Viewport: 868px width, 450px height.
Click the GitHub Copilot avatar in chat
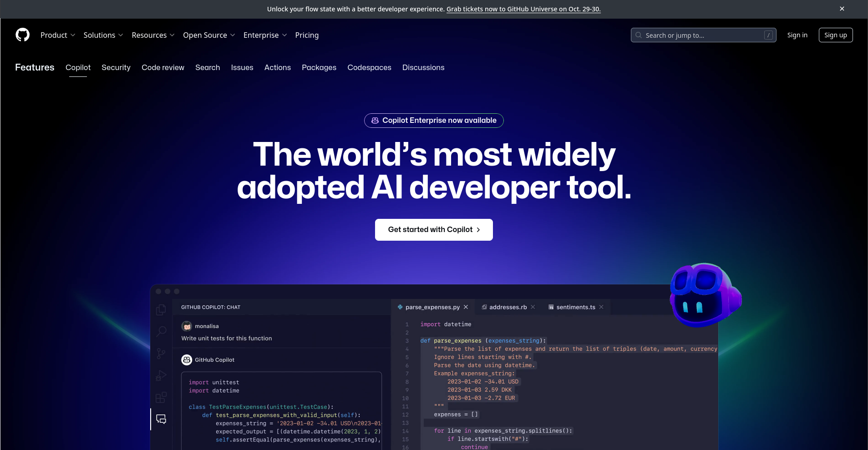[x=187, y=360]
